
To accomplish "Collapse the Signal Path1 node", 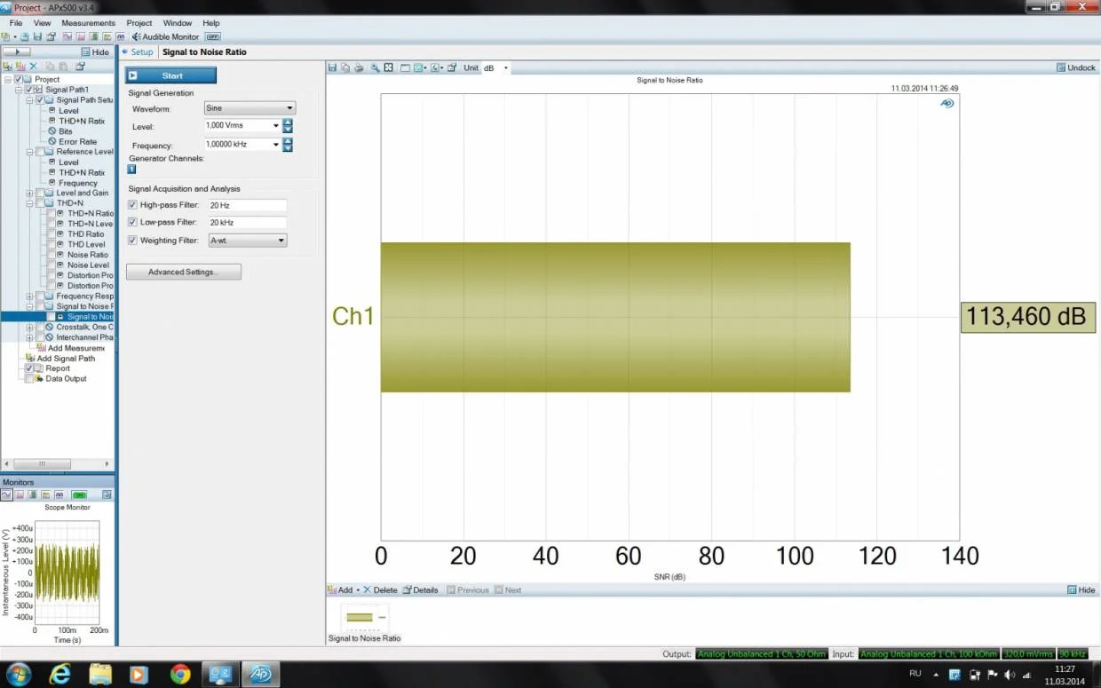I will click(x=19, y=90).
